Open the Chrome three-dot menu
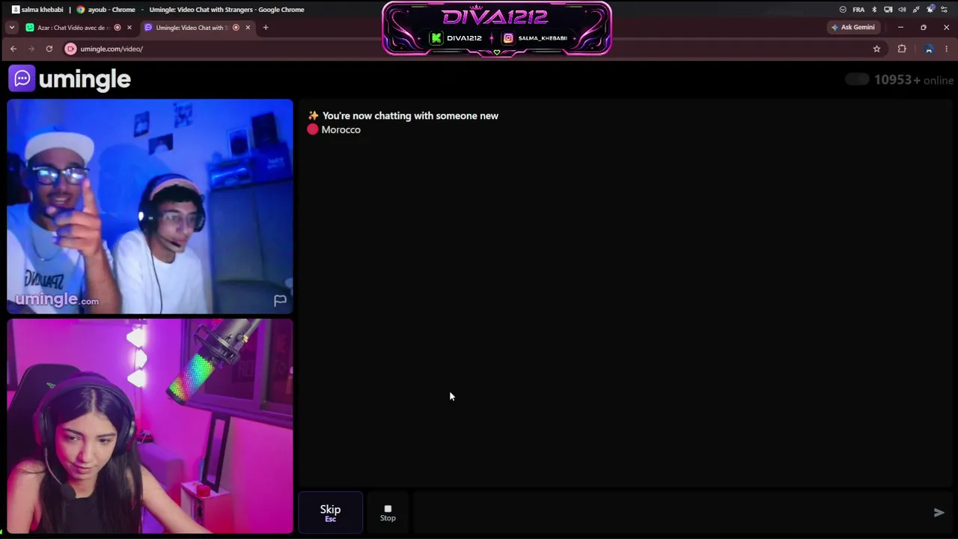Screen dimensions: 958x539 click(x=947, y=49)
